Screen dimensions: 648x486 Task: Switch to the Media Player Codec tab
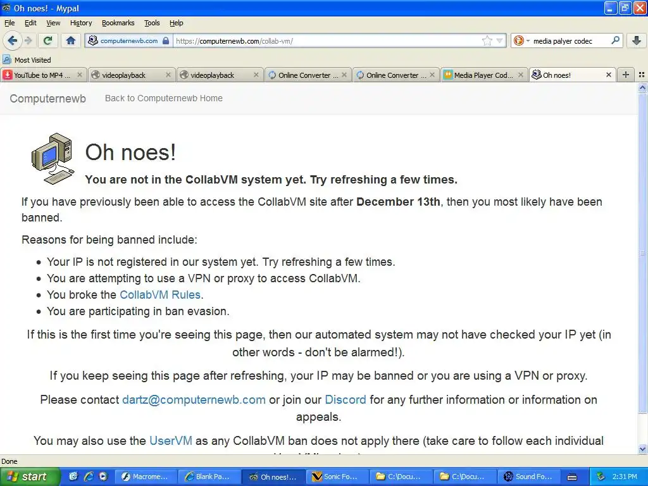tap(484, 75)
